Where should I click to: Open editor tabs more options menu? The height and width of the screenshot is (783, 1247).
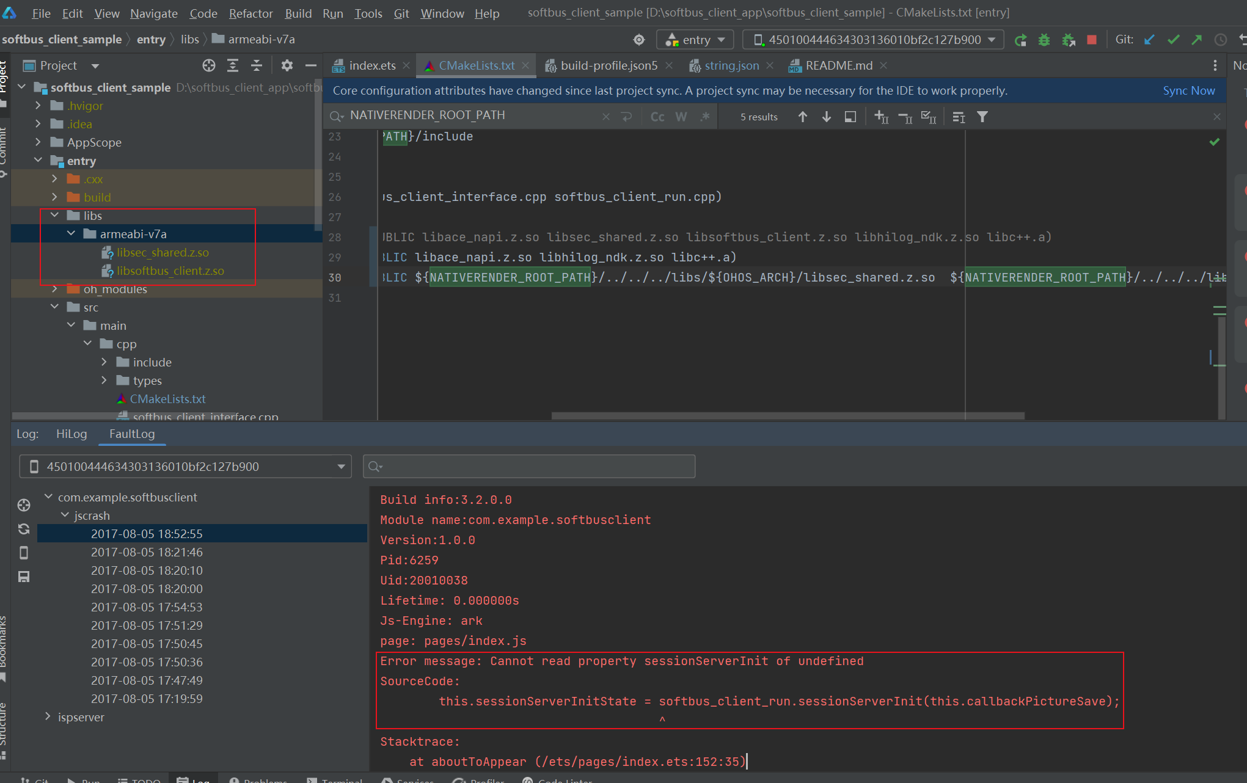(1215, 65)
